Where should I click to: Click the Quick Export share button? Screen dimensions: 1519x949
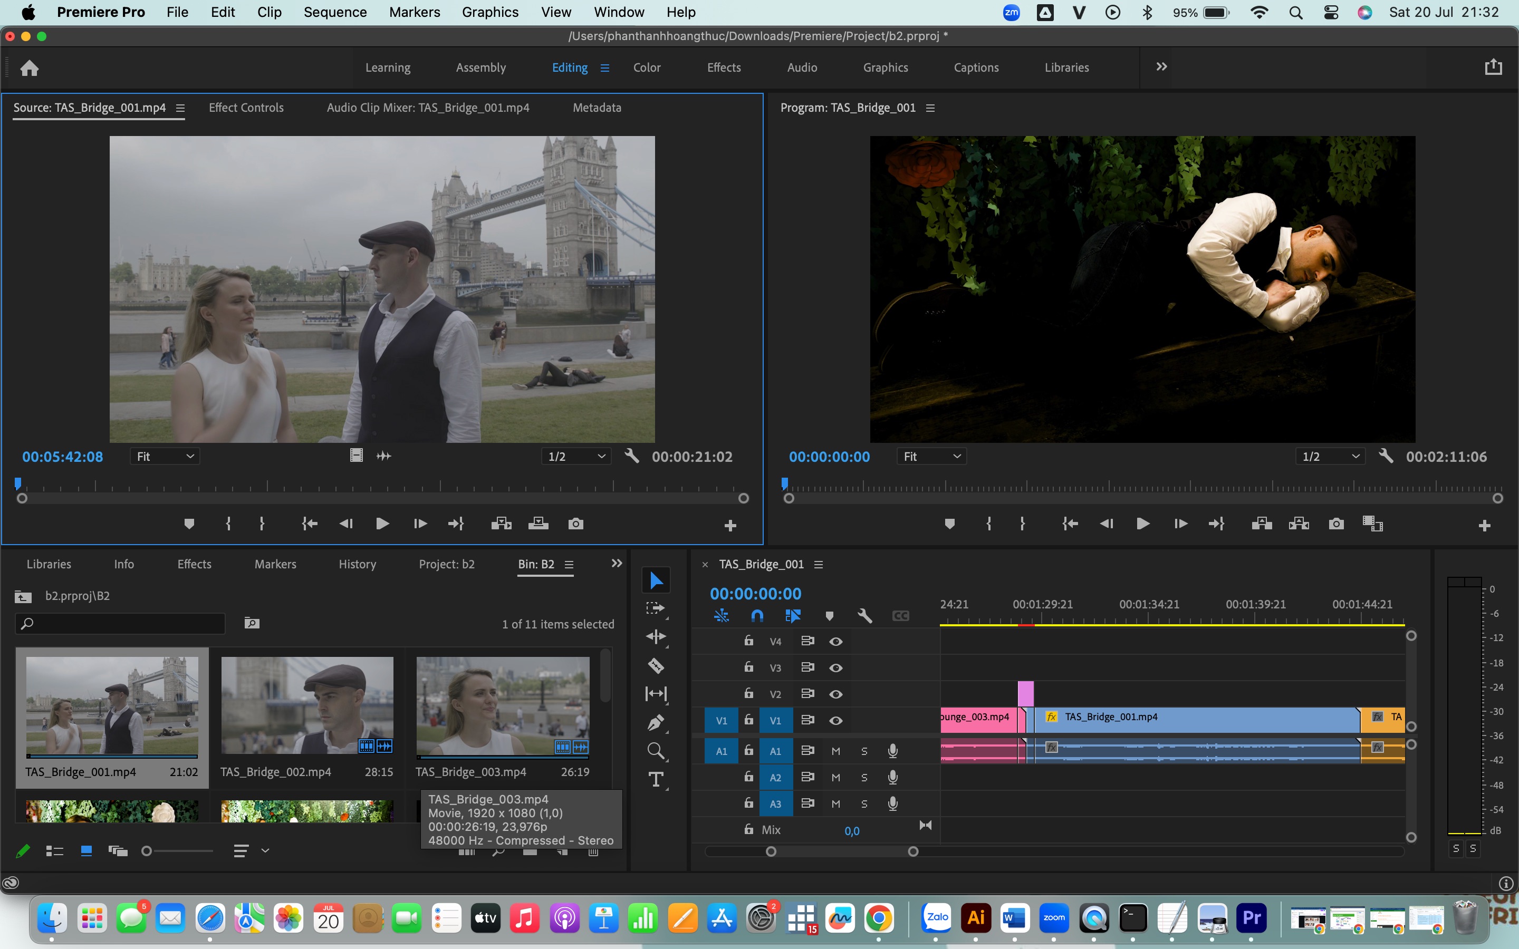(1493, 66)
